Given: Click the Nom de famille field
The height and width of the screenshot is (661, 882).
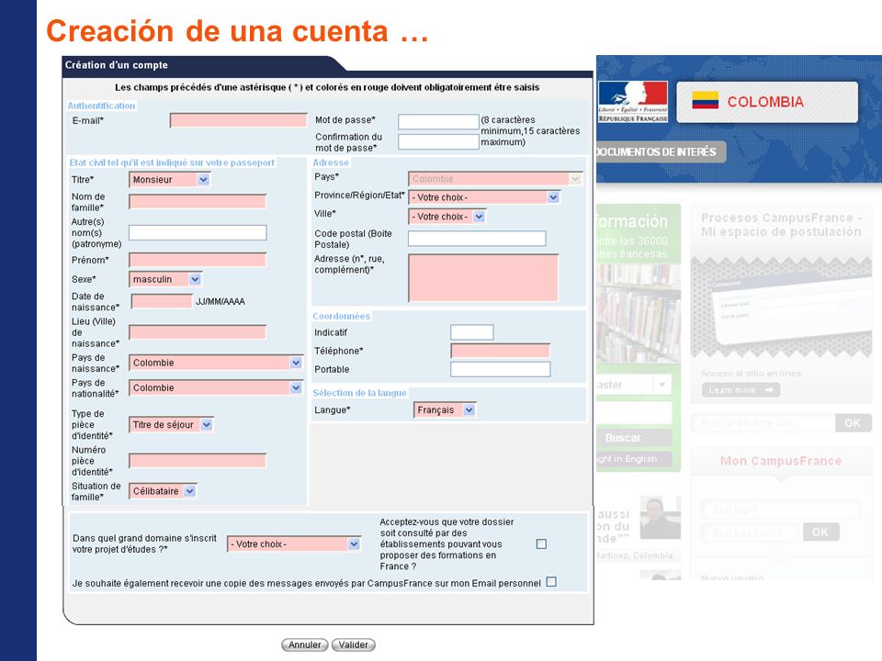Looking at the screenshot, I should click(198, 202).
